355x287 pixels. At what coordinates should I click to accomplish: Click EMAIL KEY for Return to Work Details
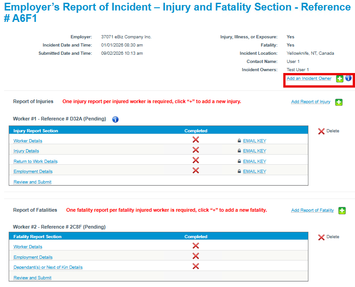pos(254,162)
